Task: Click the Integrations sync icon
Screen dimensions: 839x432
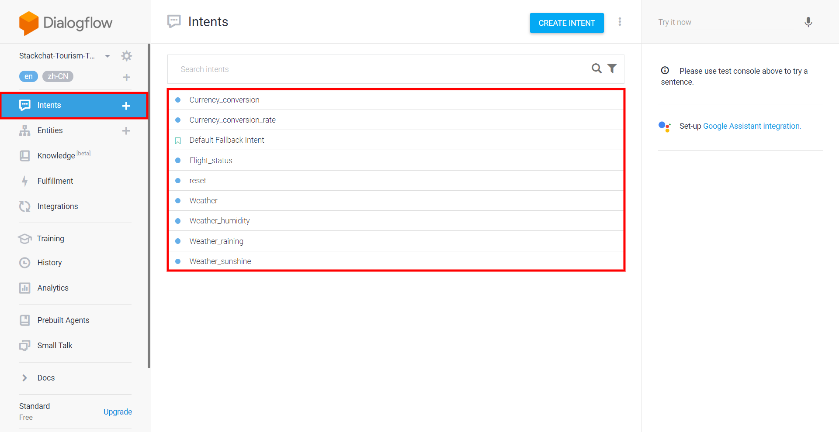Action: 25,206
